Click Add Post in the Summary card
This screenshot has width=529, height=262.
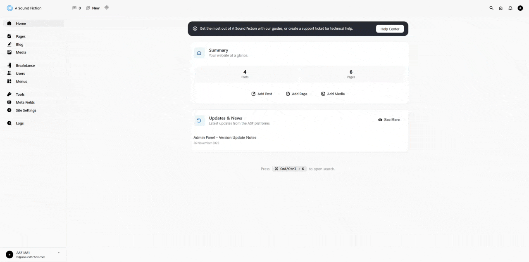coord(262,94)
